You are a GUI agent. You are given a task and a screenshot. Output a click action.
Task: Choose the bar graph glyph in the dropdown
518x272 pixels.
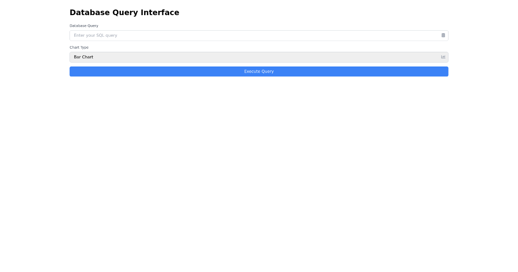pyautogui.click(x=443, y=57)
